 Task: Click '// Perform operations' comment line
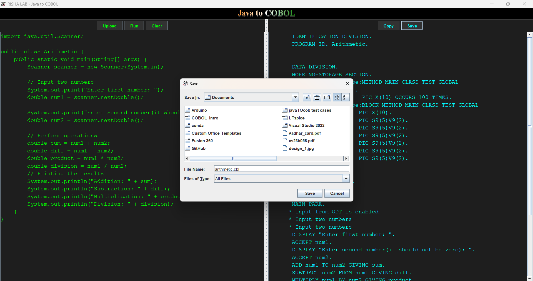(62, 136)
